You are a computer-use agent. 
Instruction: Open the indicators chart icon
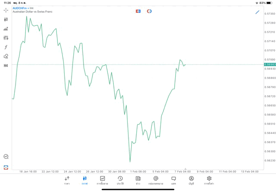pyautogui.click(x=6, y=29)
